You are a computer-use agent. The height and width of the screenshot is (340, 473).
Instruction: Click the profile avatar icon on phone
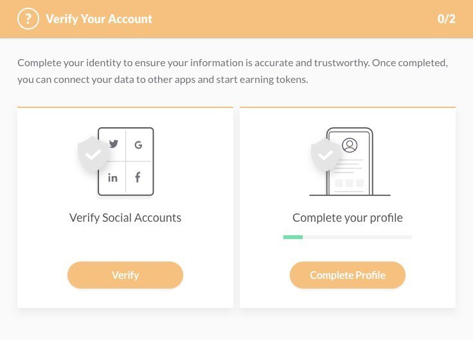[350, 145]
